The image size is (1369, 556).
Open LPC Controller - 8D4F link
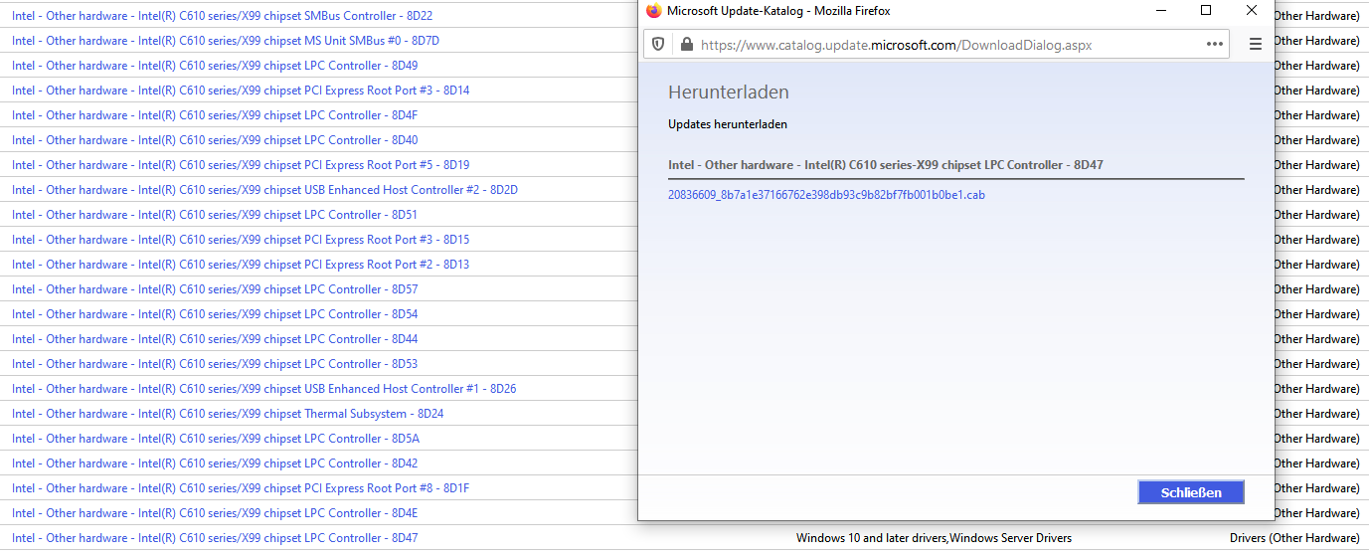coord(215,115)
